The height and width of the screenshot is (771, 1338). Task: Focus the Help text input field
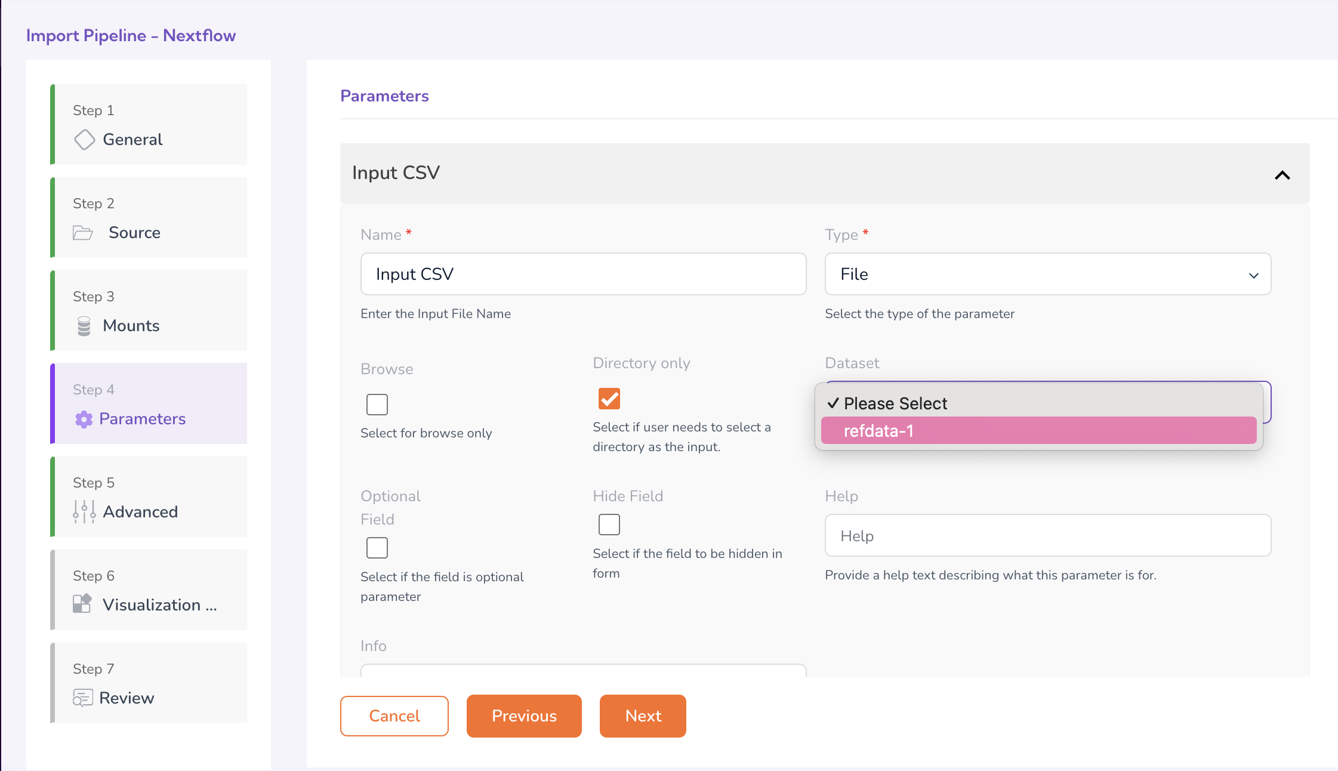1047,536
